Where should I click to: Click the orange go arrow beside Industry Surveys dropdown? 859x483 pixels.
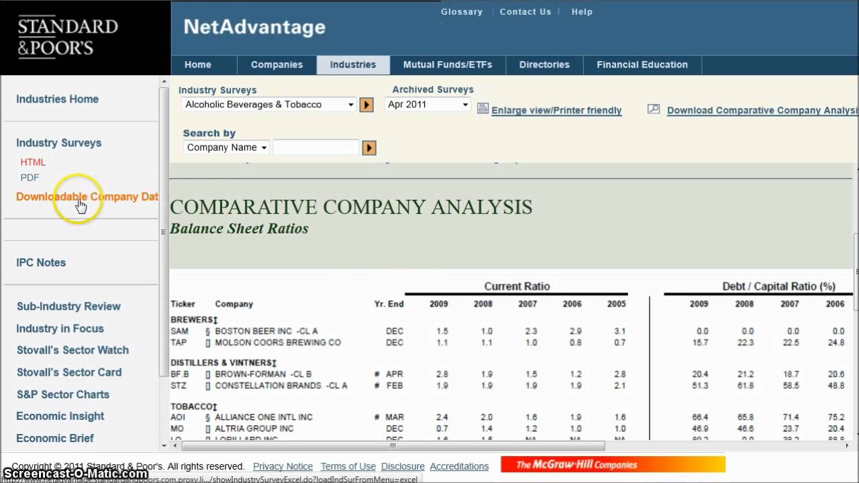(366, 105)
